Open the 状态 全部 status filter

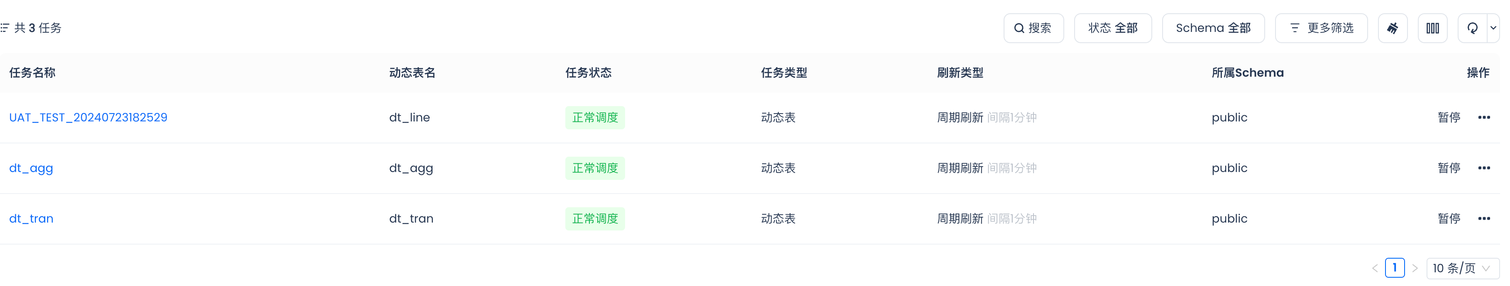pos(1112,28)
